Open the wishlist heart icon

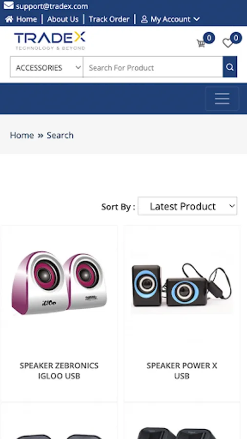[x=227, y=43]
